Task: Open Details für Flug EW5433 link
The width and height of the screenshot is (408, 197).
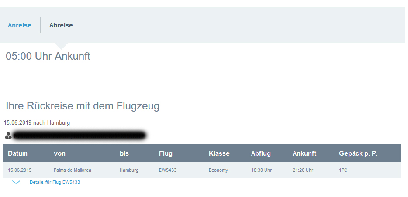Action: point(55,182)
